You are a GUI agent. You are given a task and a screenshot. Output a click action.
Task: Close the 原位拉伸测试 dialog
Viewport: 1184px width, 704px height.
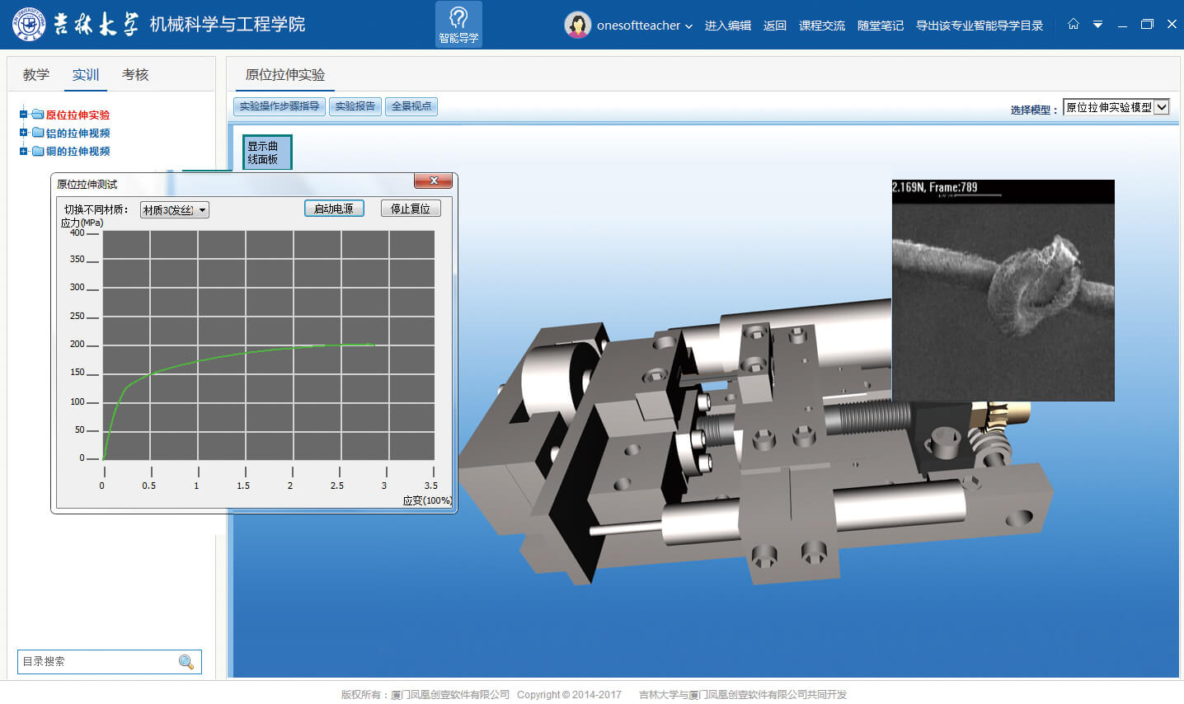(433, 181)
